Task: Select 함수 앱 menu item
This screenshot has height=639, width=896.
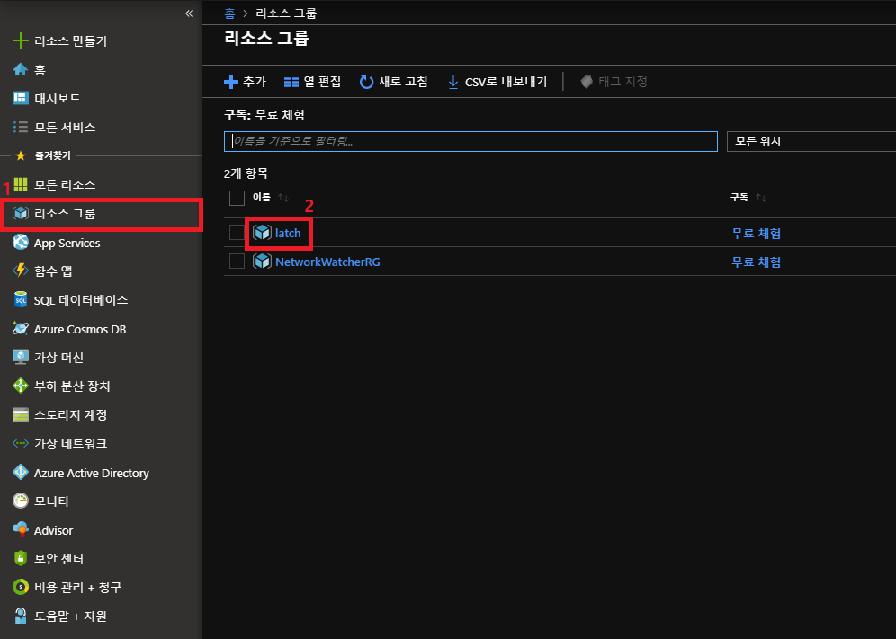Action: (x=53, y=271)
